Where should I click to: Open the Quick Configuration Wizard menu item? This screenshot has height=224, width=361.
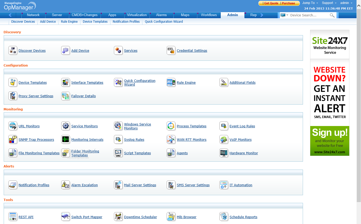point(164,21)
